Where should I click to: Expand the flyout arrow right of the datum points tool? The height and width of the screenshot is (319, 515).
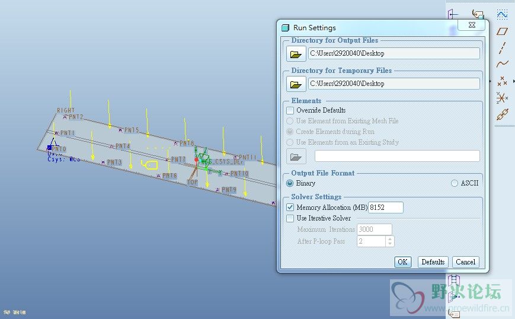513,81
